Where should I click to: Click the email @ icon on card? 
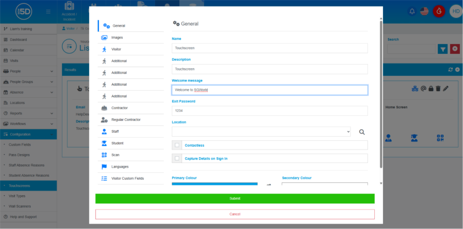[423, 88]
